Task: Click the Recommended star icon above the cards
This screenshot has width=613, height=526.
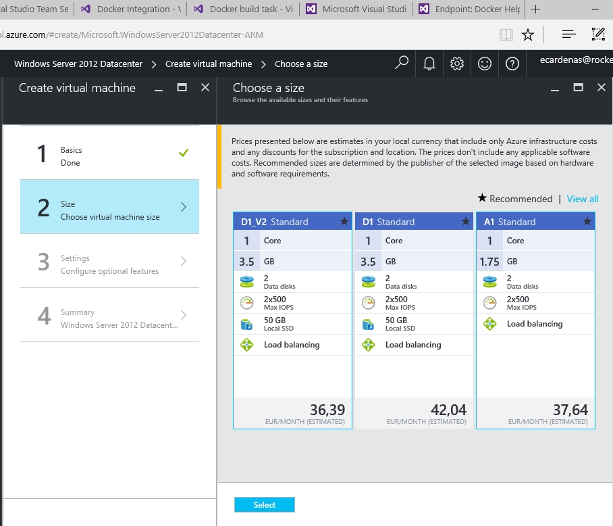Action: pos(482,198)
